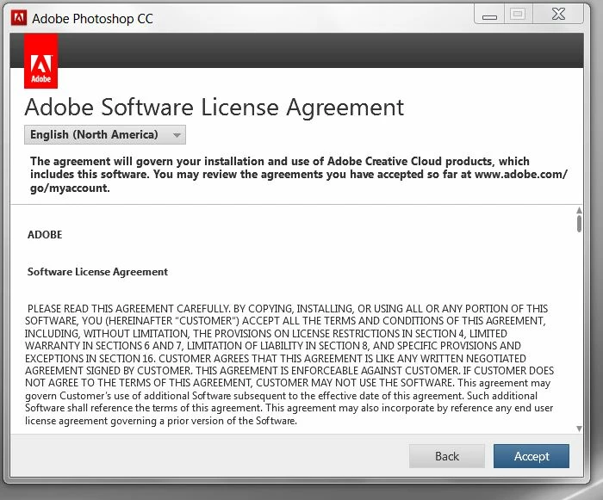This screenshot has width=603, height=500.
Task: Open the English (North America) language dropdown
Action: pos(104,135)
